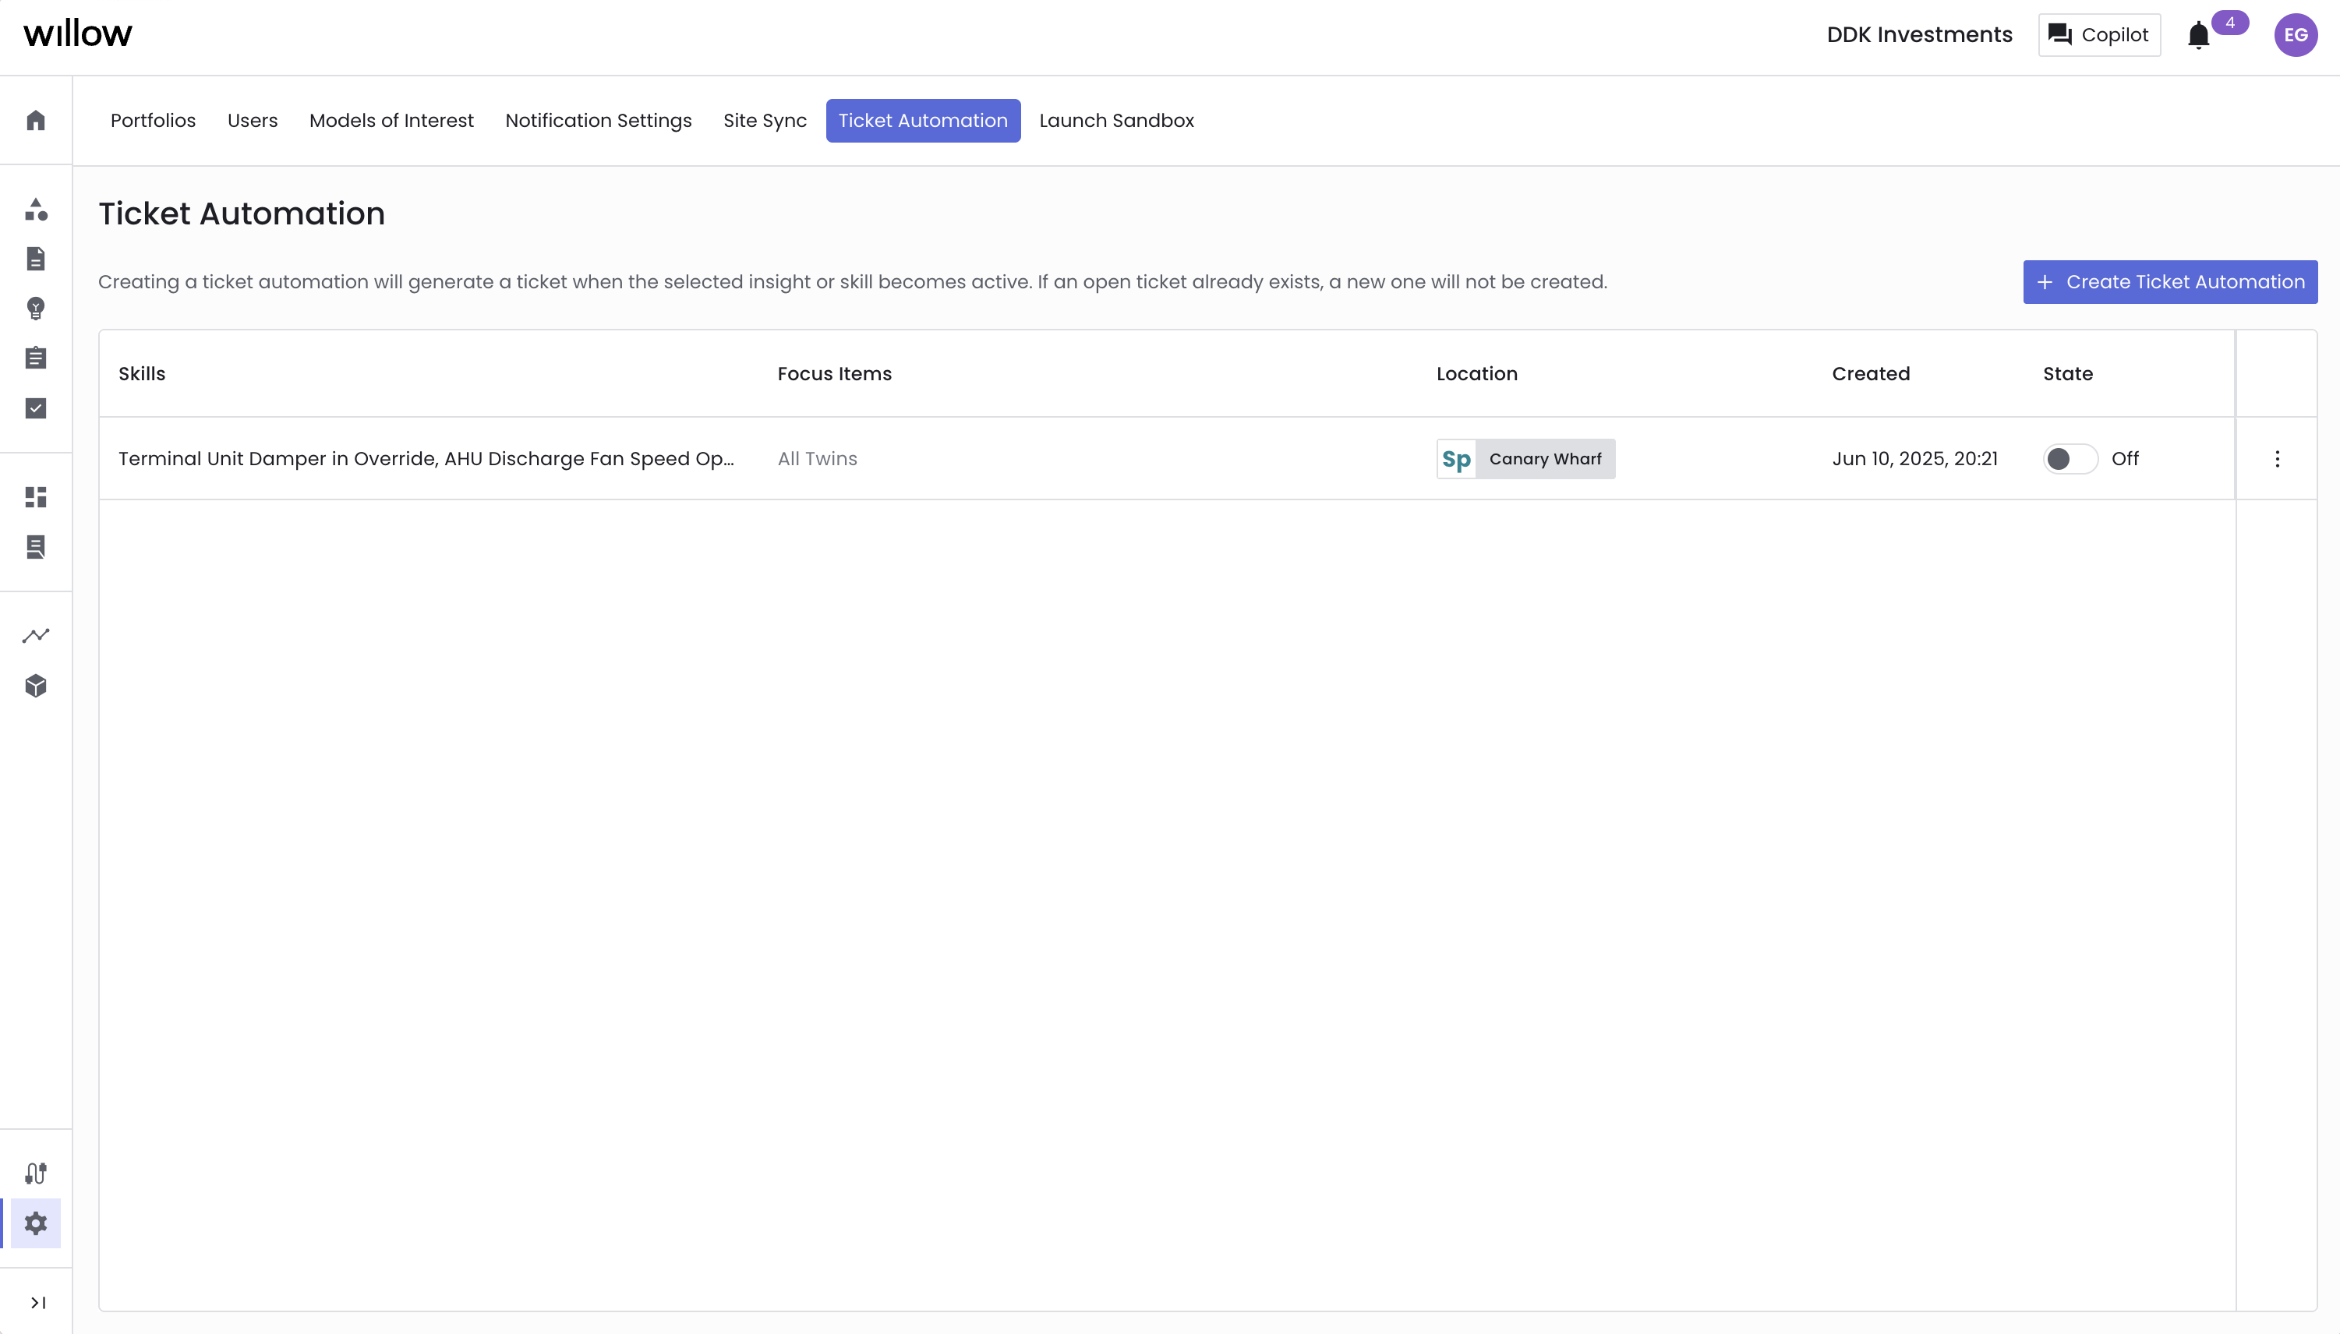Open the EG user avatar menu
This screenshot has width=2340, height=1334.
[x=2296, y=35]
